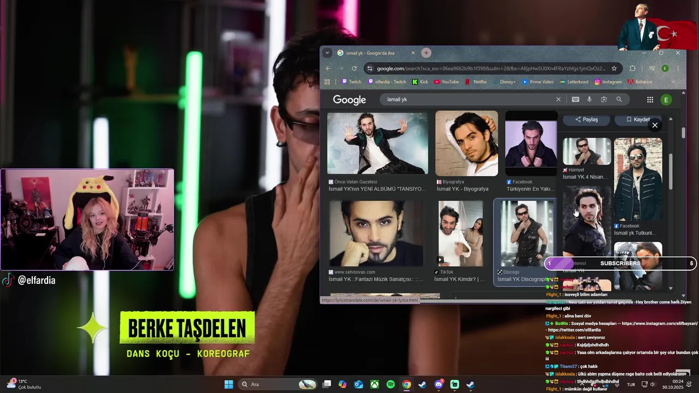The width and height of the screenshot is (699, 393).
Task: Open Google account avatar E
Action: tap(666, 100)
